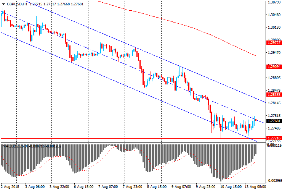Select the 1.29470 price axis value

(274, 52)
